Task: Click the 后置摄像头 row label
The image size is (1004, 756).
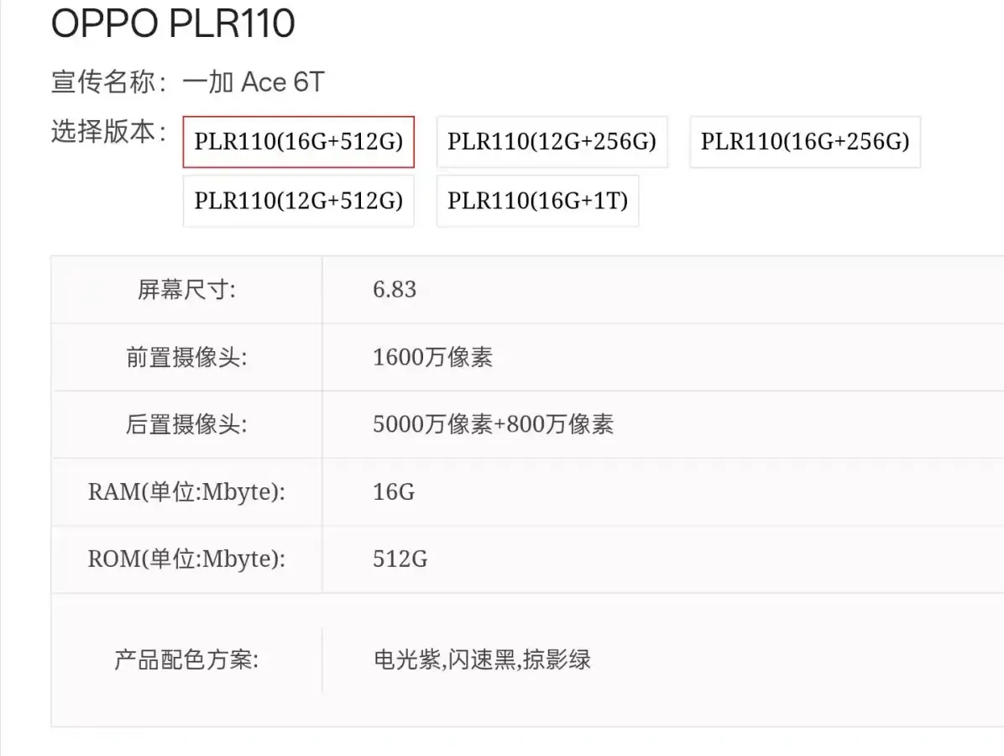Action: [186, 424]
